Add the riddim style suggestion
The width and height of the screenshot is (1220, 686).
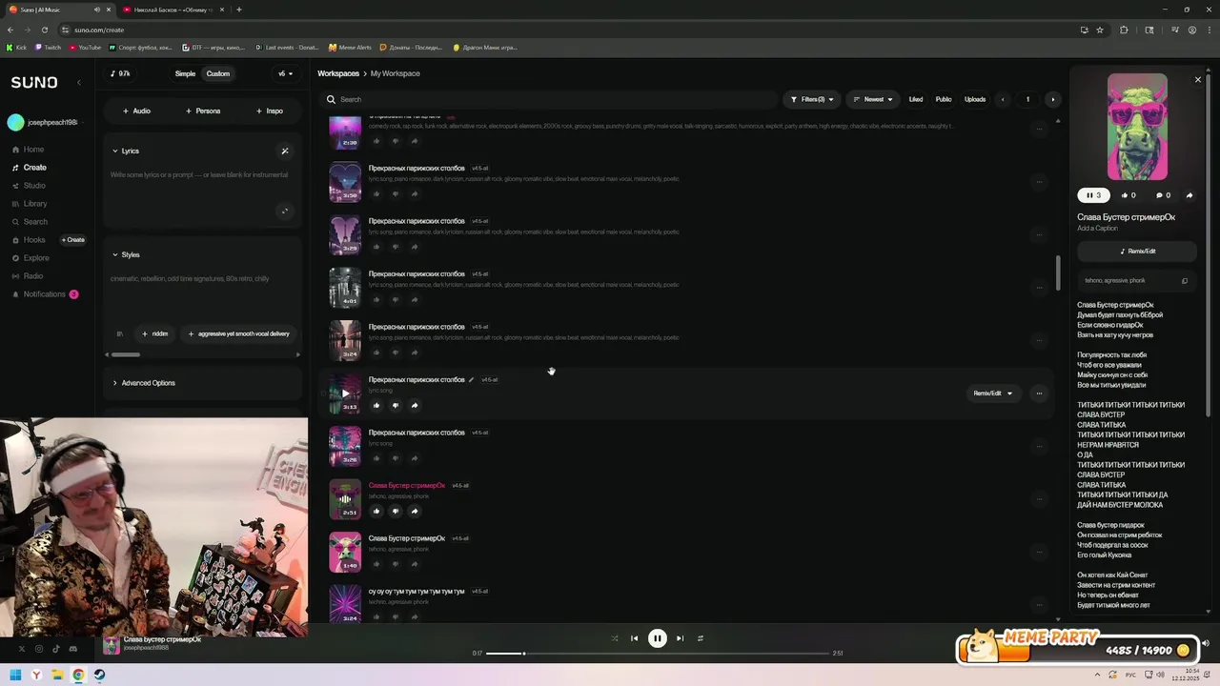coord(154,333)
